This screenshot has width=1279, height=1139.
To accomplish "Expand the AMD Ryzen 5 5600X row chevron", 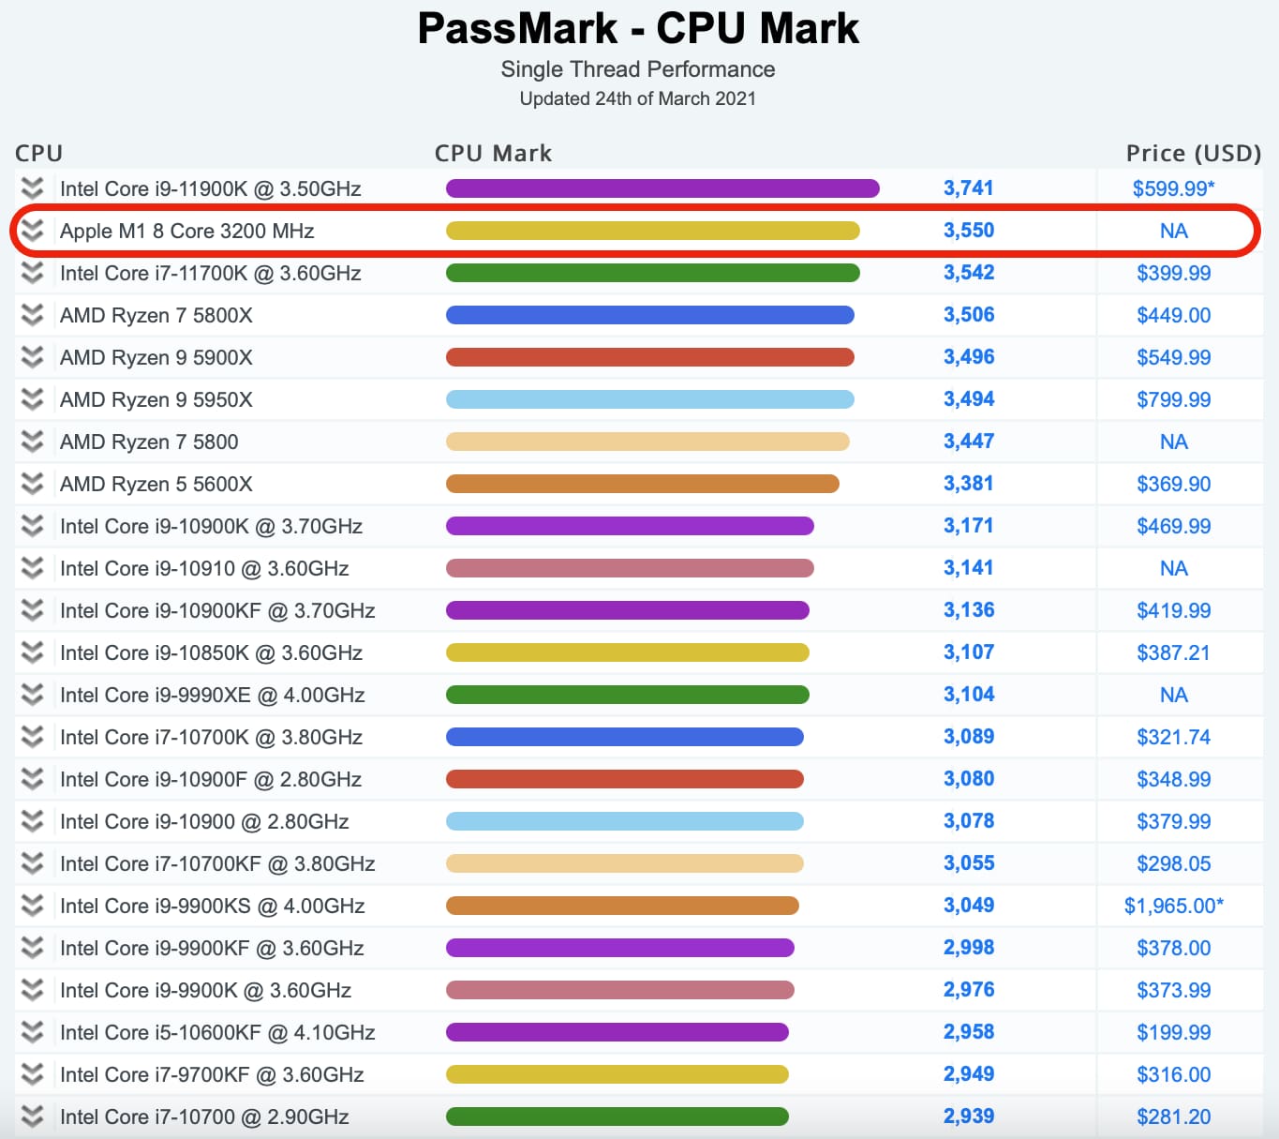I will pyautogui.click(x=33, y=484).
